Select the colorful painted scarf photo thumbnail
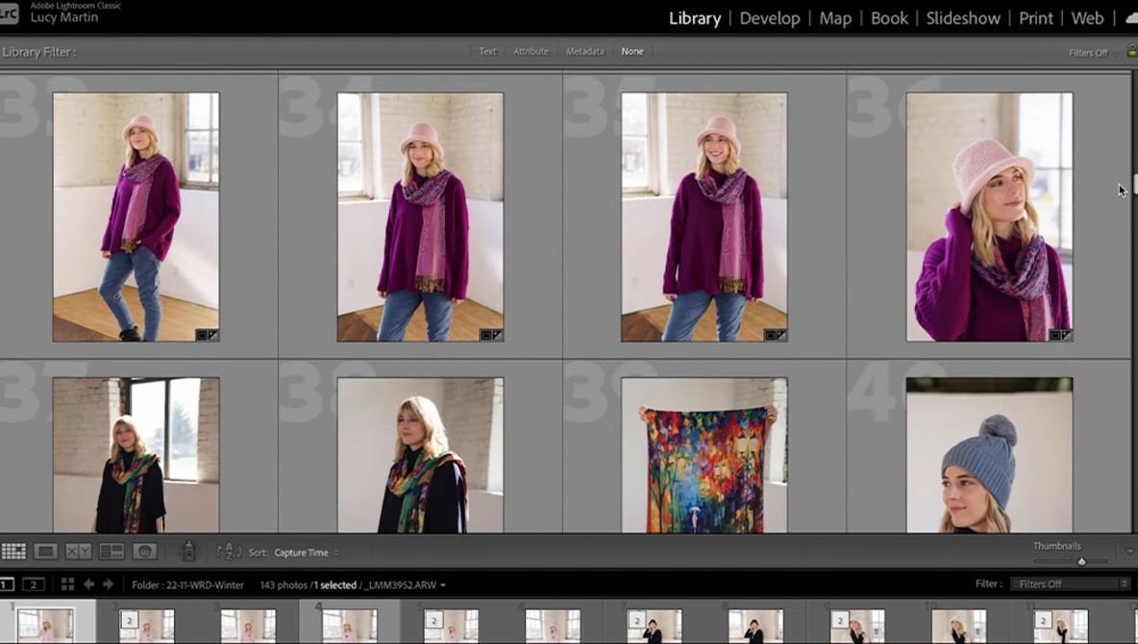1138x644 pixels. 704,455
